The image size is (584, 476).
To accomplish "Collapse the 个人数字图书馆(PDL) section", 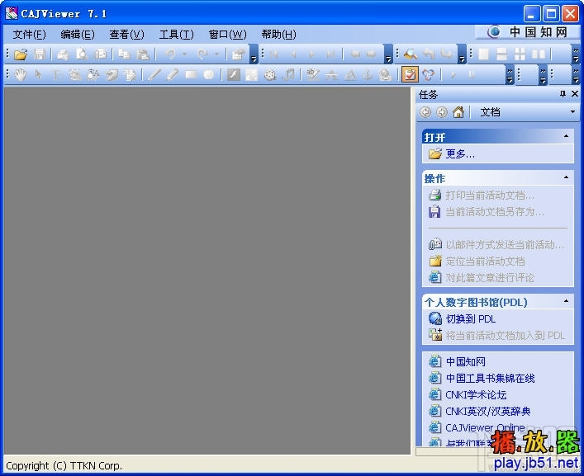I will tap(566, 301).
